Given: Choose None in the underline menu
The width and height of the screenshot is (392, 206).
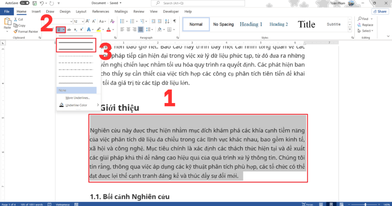Looking at the screenshot, I should pyautogui.click(x=77, y=90).
